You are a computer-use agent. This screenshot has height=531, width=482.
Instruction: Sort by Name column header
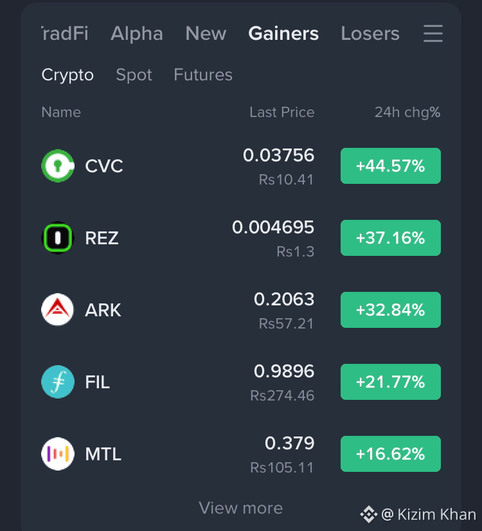[61, 112]
